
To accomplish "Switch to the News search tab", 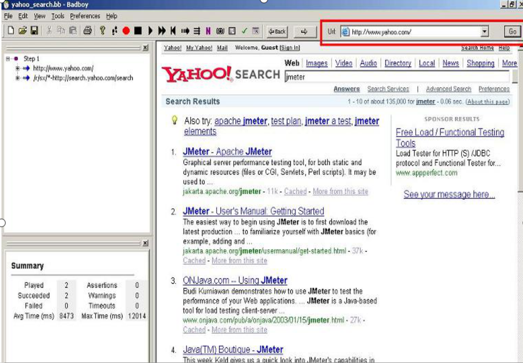I will [x=451, y=63].
